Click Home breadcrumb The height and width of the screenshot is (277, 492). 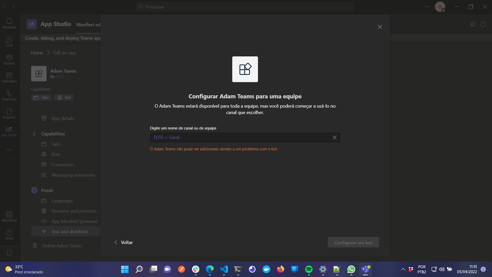click(x=37, y=52)
